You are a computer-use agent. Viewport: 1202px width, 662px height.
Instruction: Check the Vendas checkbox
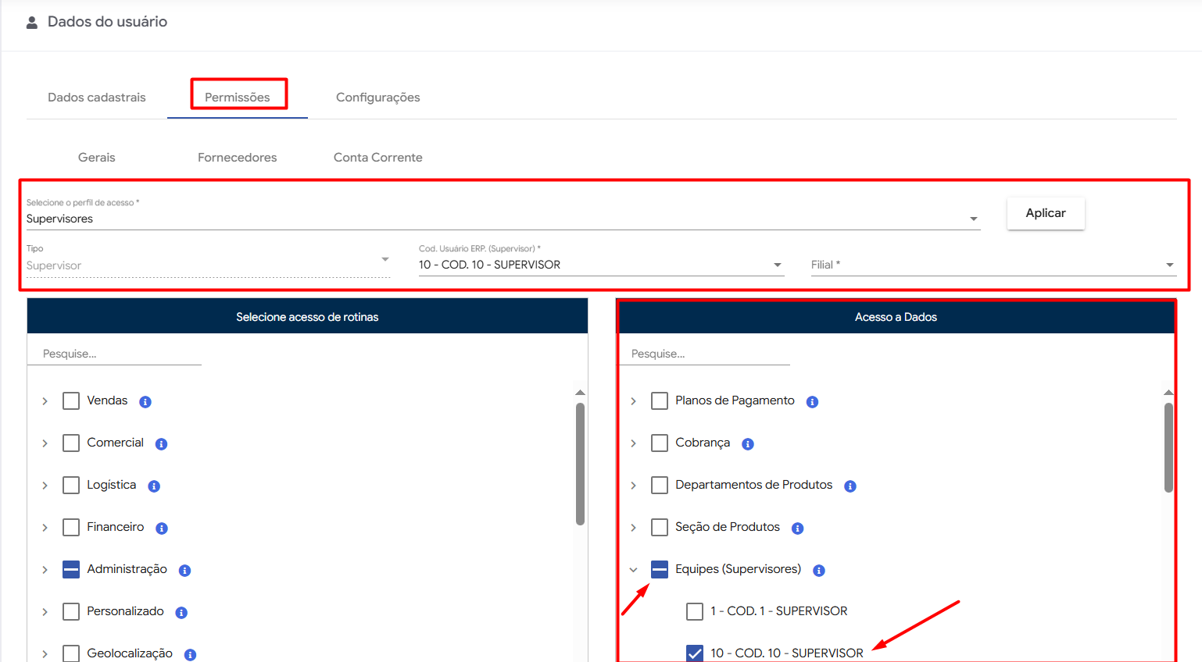click(x=71, y=401)
